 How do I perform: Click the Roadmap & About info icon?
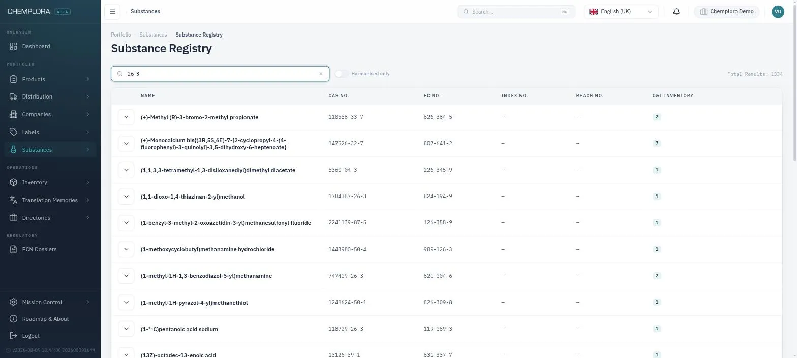click(13, 319)
